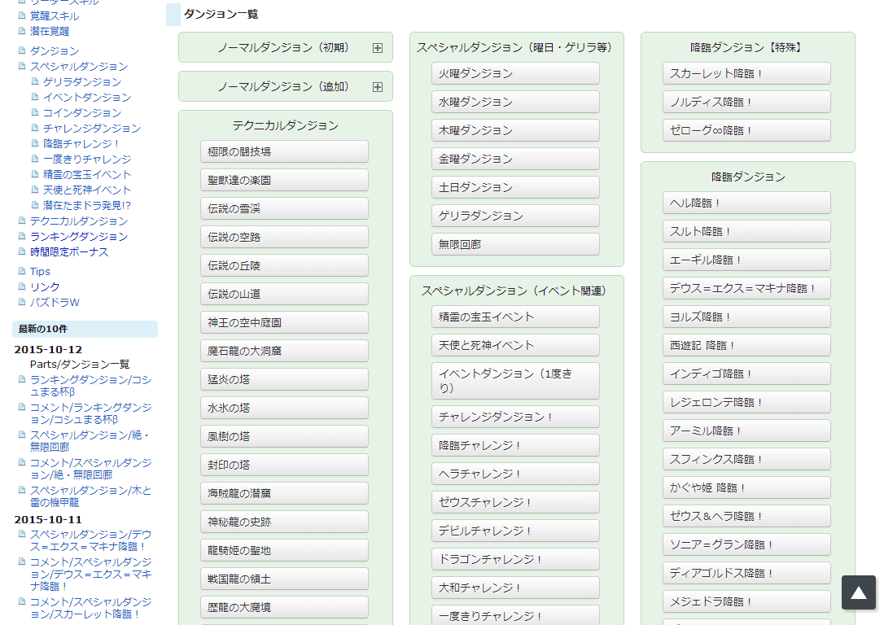Expand ノーマルダンジョン（初期） with plus icon
The image size is (884, 625).
pyautogui.click(x=377, y=48)
